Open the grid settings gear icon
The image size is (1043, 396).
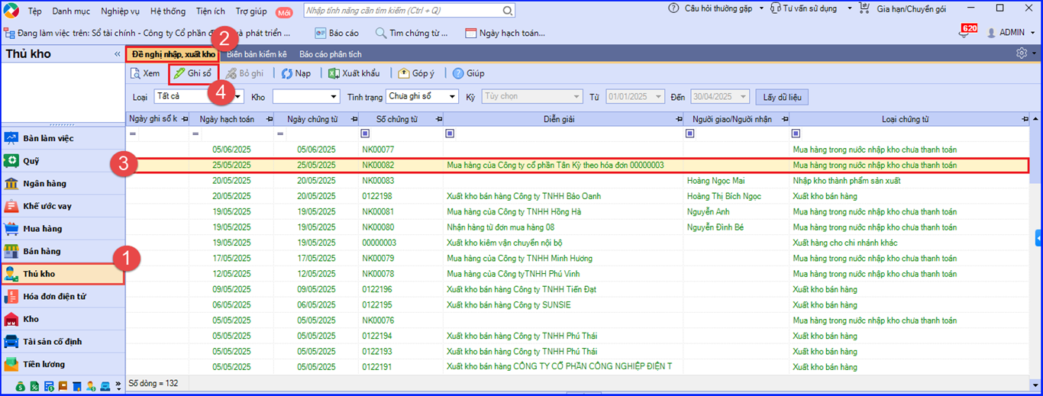1022,53
